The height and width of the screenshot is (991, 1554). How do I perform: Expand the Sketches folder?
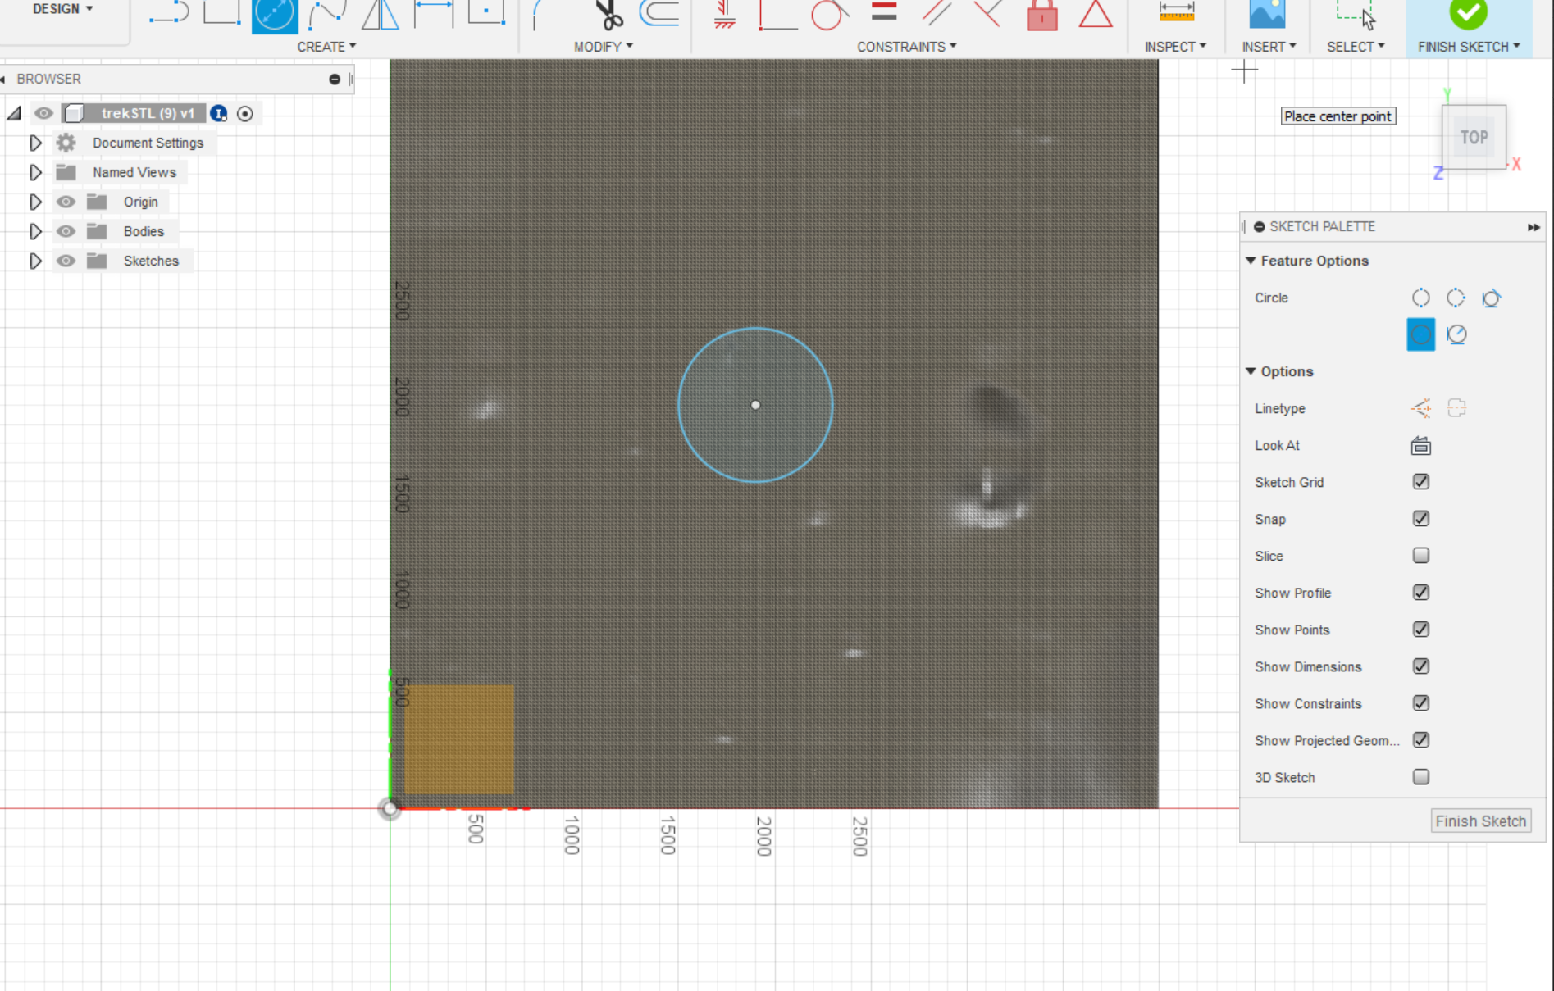point(35,261)
